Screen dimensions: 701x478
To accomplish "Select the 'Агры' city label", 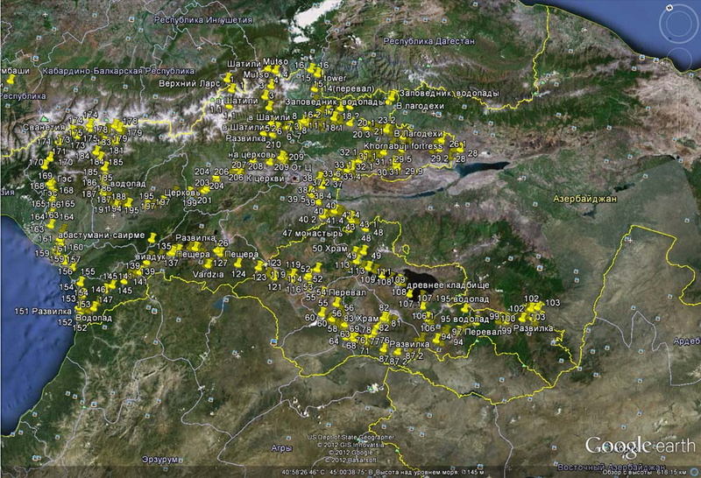I will 281,447.
